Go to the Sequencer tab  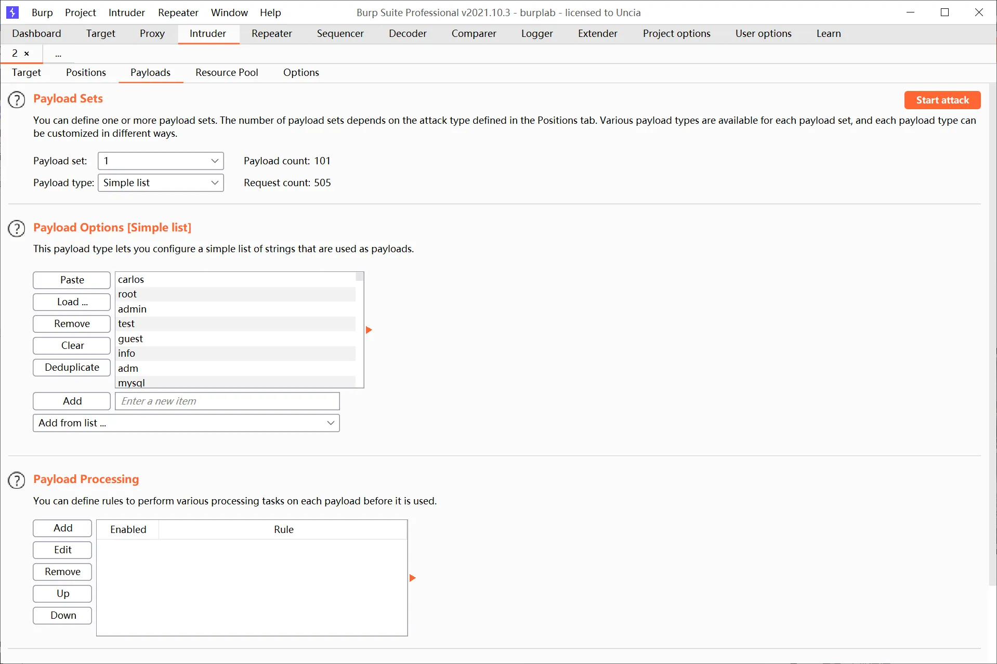pyautogui.click(x=340, y=33)
